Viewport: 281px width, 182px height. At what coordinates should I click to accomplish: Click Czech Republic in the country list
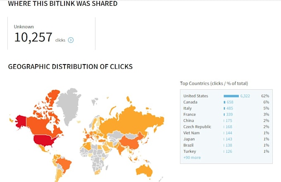[197, 127]
